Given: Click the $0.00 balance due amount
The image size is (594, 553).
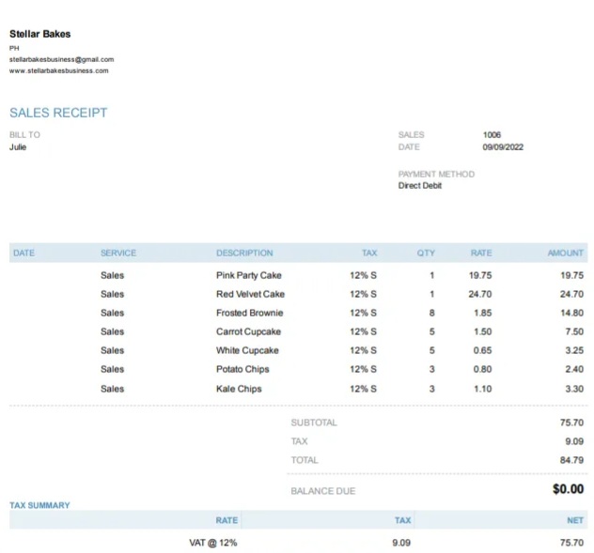Looking at the screenshot, I should tap(568, 489).
